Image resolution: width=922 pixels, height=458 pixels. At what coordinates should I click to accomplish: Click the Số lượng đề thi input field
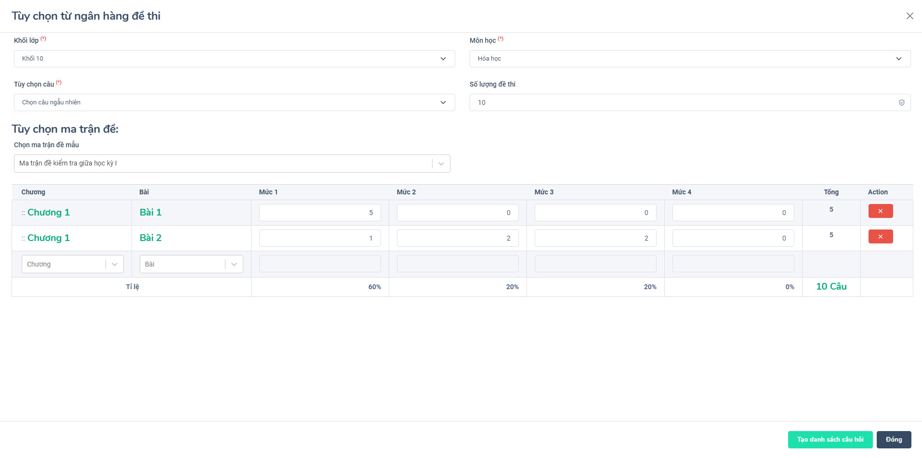coord(684,102)
